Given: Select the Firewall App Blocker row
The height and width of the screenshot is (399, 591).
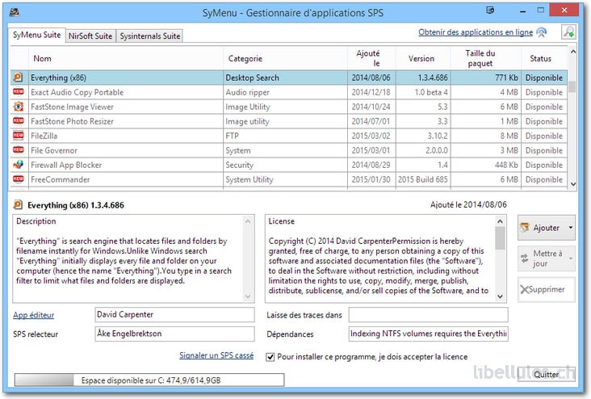Looking at the screenshot, I should 289,165.
